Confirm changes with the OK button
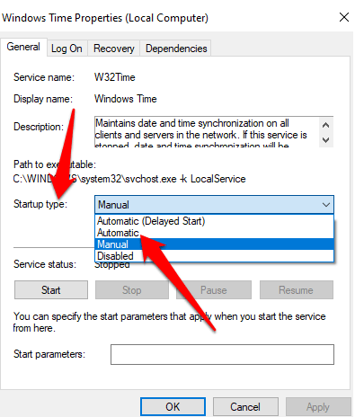Screen dimensions: 355x417 point(173,407)
